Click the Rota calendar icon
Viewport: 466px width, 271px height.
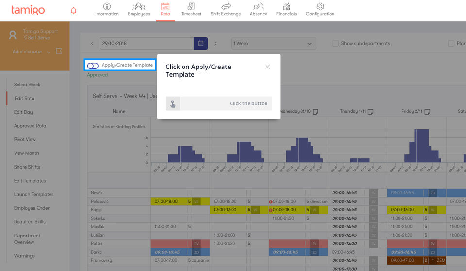pos(165,6)
